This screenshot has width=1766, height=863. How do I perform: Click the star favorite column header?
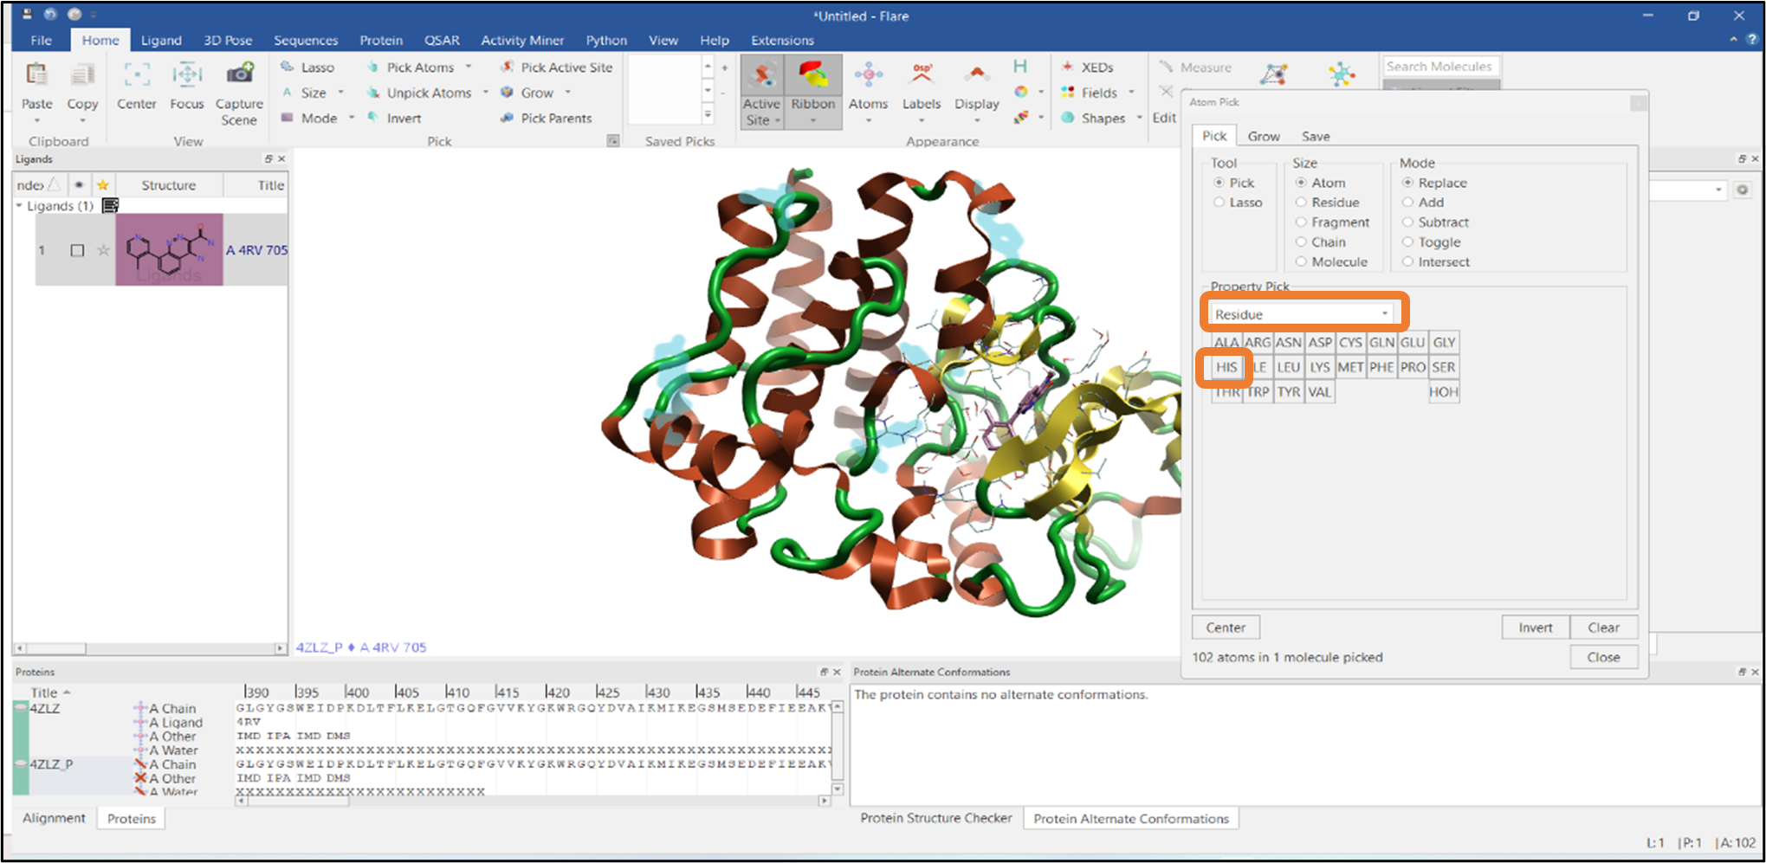pyautogui.click(x=103, y=184)
